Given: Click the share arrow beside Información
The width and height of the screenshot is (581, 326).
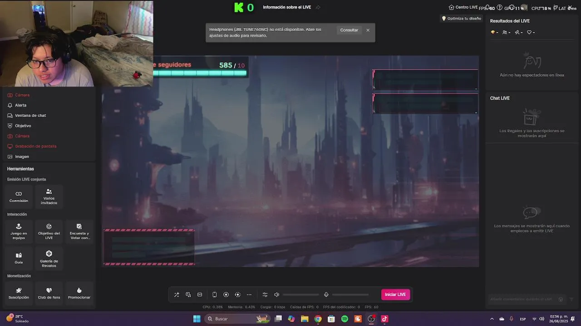Looking at the screenshot, I should pos(318,7).
